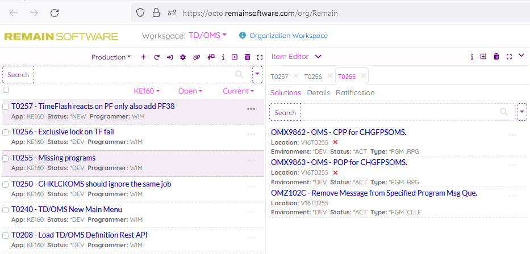Open the Open status filter dropdown
530x254 pixels.
click(x=190, y=91)
